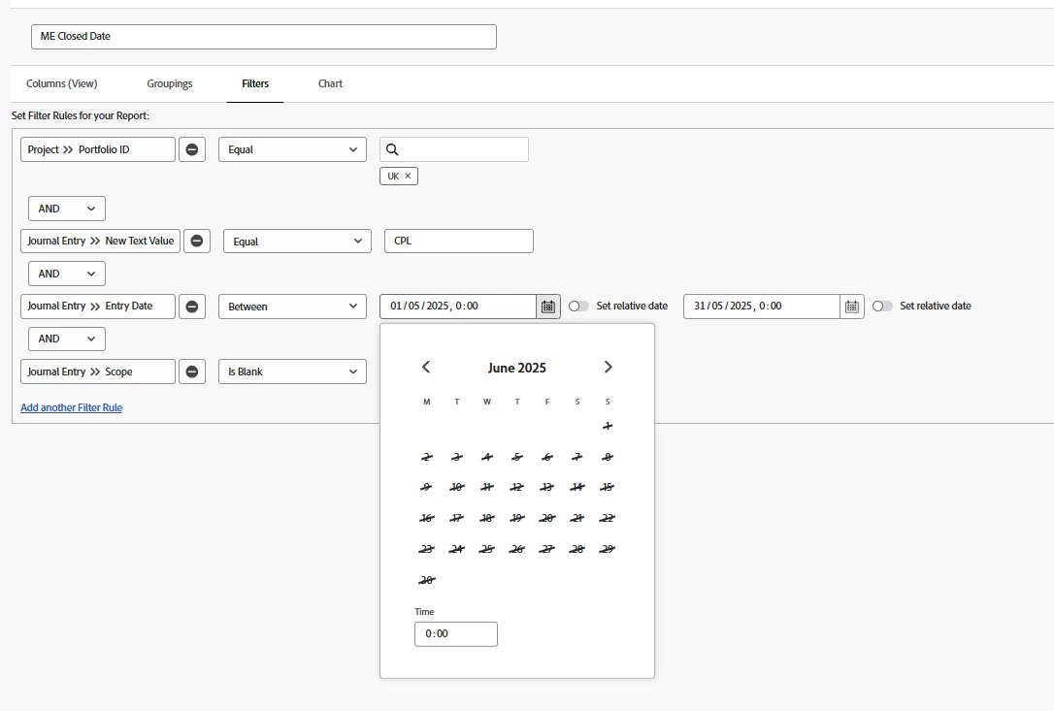
Task: Open the Between operator dropdown
Action: click(292, 307)
